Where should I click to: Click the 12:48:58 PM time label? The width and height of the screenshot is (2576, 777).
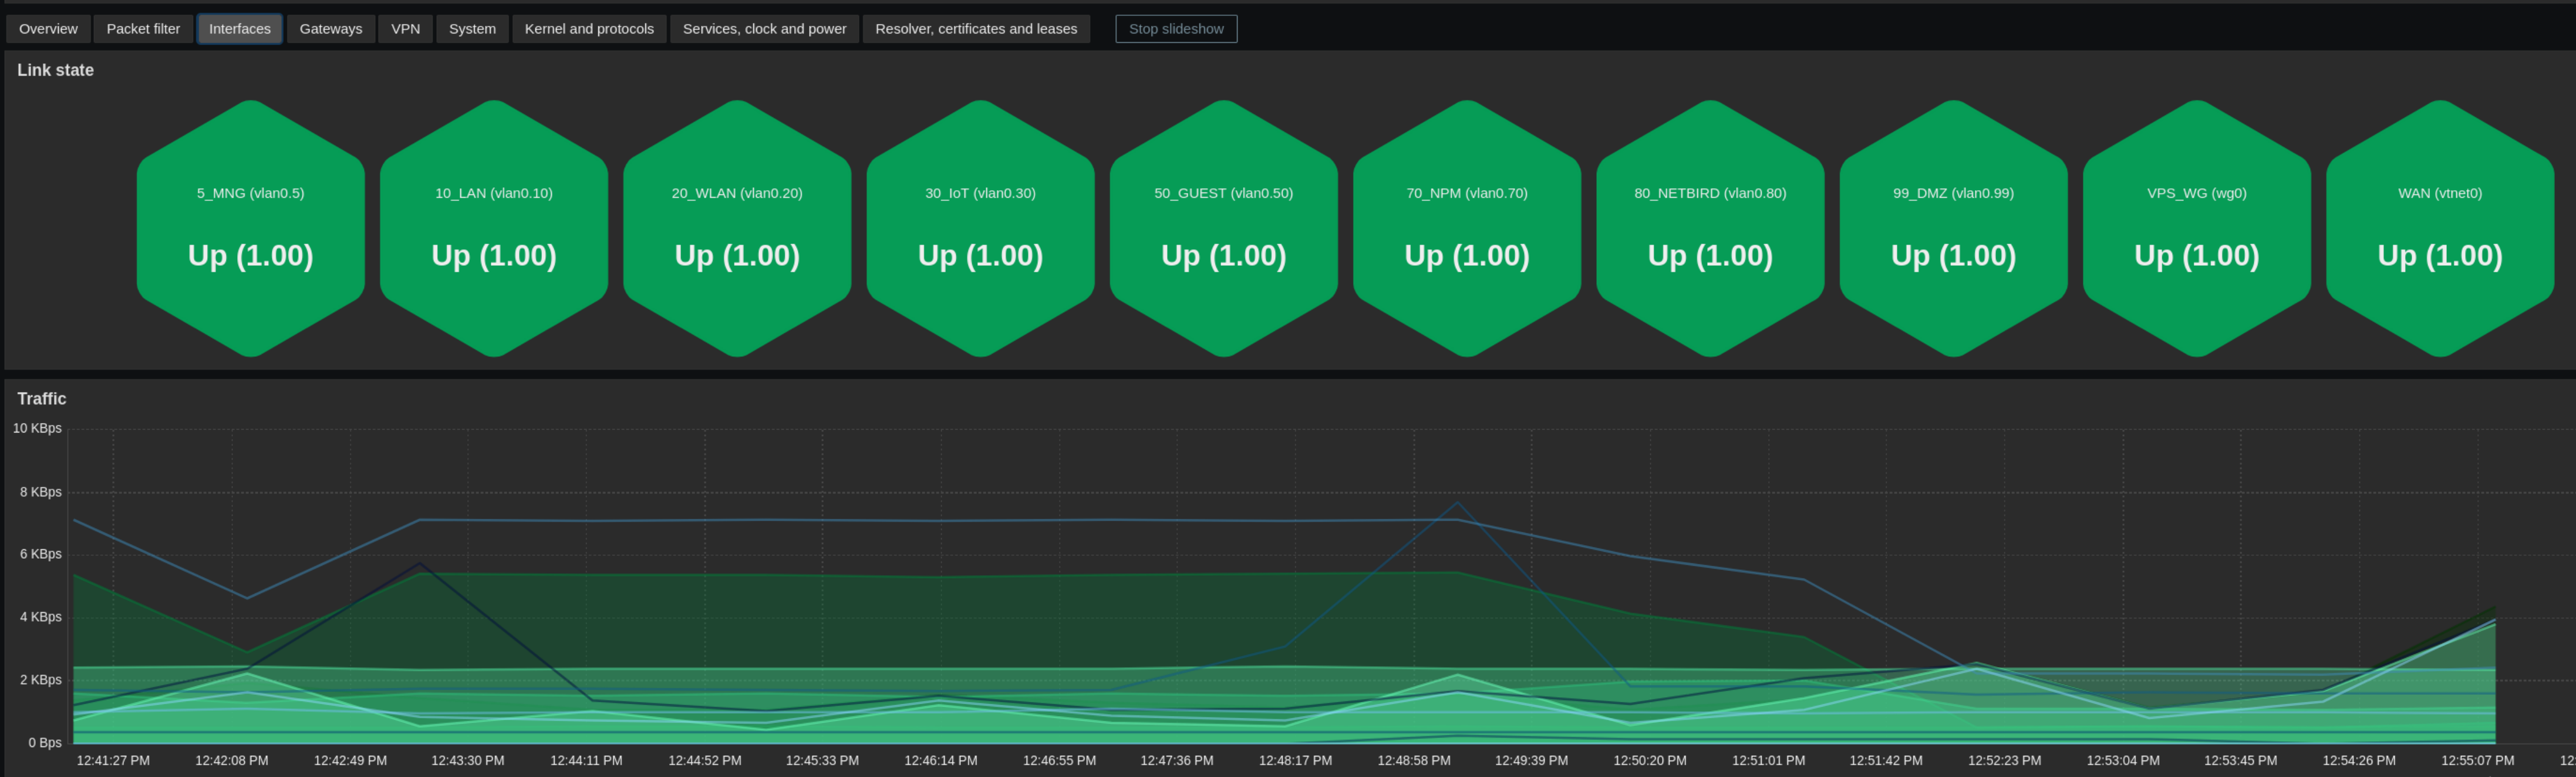coord(1414,761)
